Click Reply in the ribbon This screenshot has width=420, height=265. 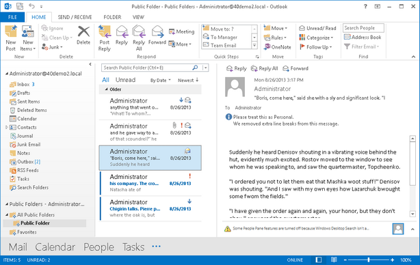click(x=122, y=35)
